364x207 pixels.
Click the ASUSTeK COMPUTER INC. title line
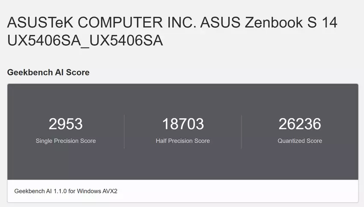click(x=172, y=22)
